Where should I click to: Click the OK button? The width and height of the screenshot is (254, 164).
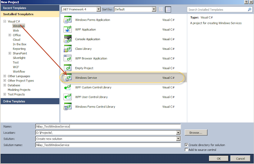[219, 158]
